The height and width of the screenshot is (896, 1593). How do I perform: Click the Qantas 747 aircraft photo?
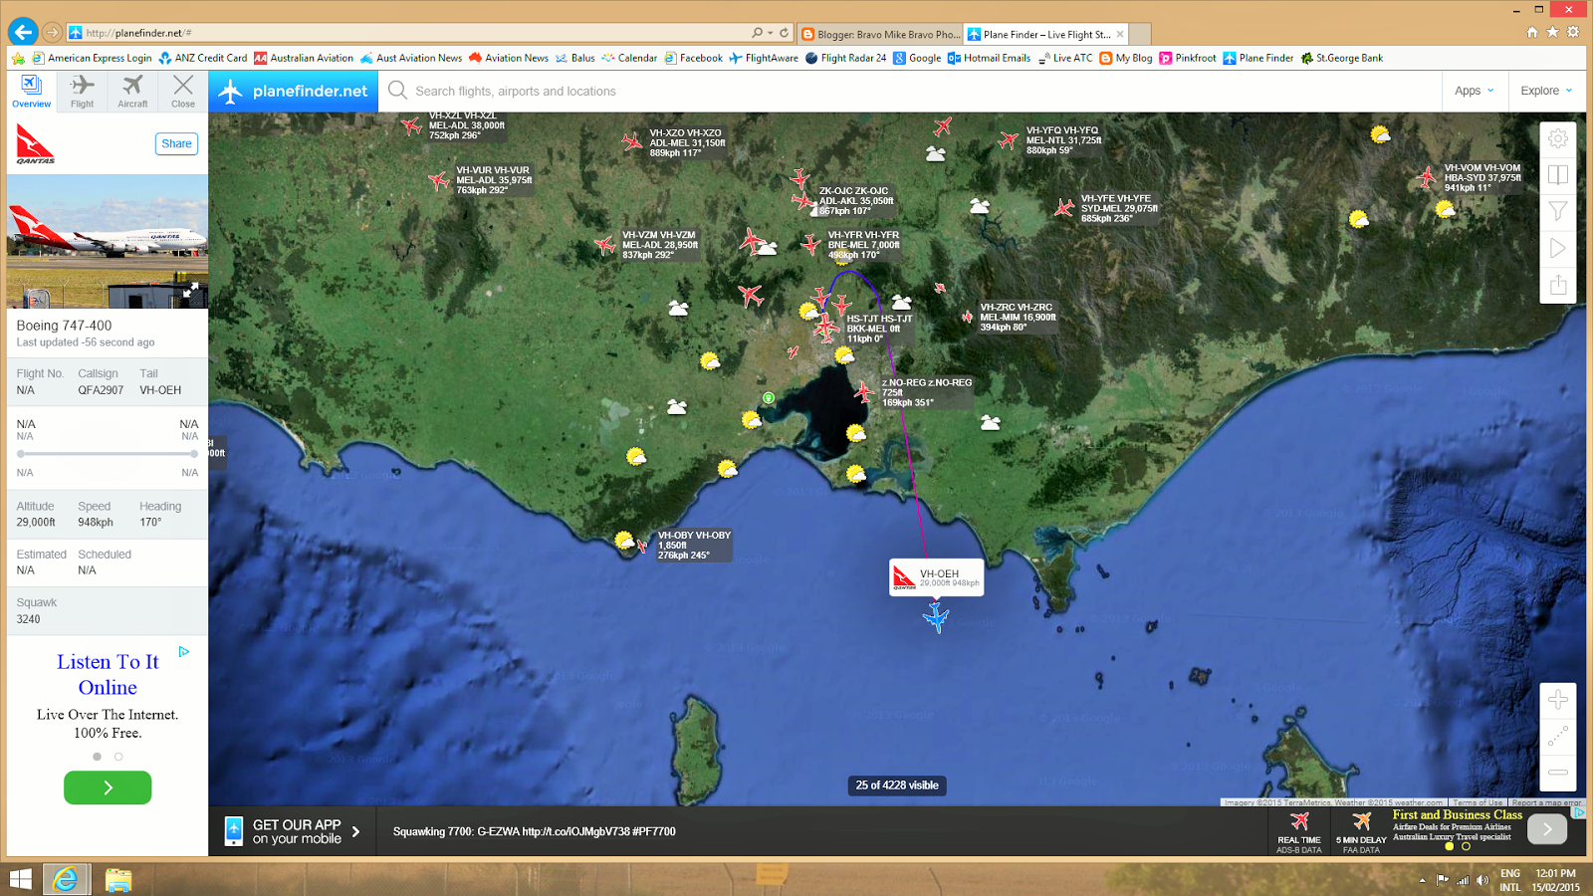pos(108,242)
